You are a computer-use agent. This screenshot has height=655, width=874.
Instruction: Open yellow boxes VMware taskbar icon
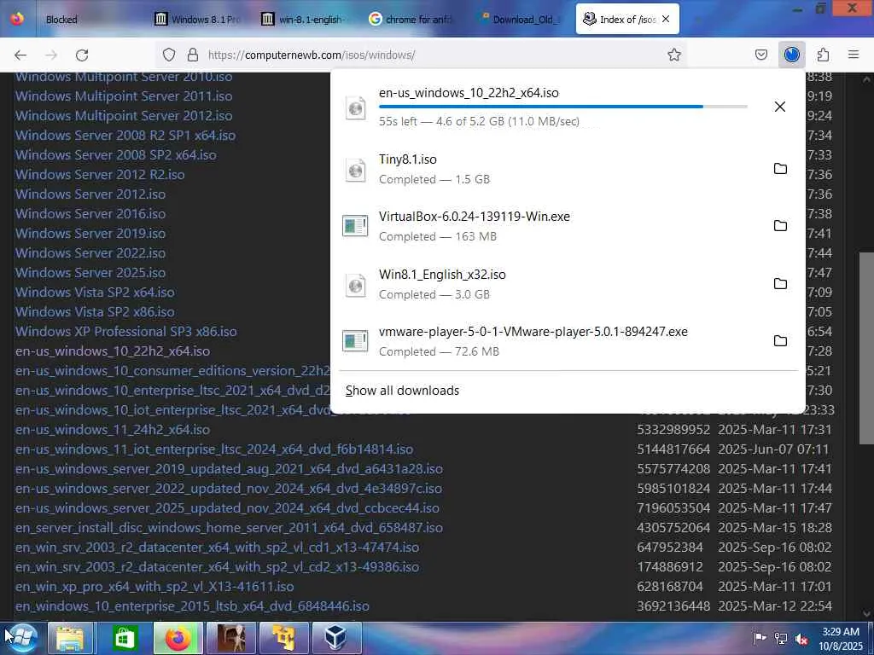pos(283,638)
